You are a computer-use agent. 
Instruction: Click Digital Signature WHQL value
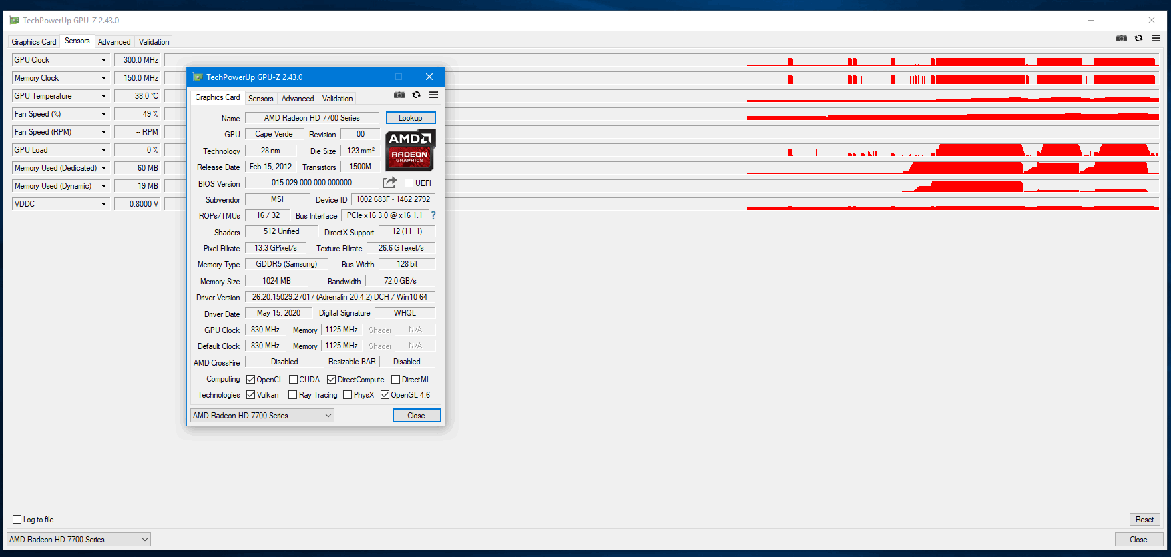[x=405, y=312]
